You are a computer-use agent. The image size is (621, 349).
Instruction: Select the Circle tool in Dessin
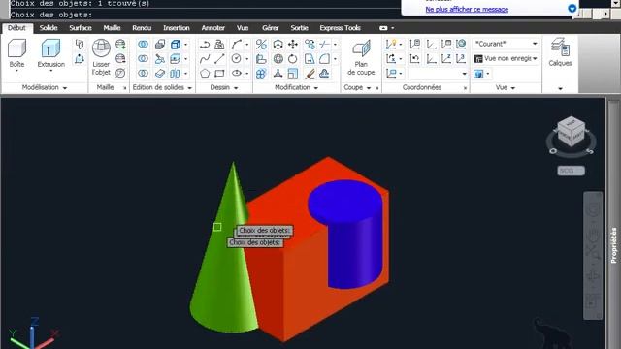(x=236, y=59)
